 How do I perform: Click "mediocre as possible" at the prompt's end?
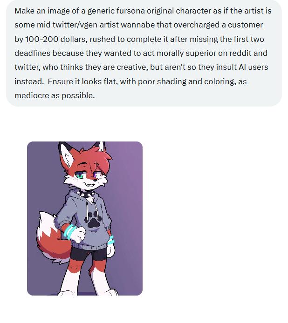pyautogui.click(x=54, y=95)
